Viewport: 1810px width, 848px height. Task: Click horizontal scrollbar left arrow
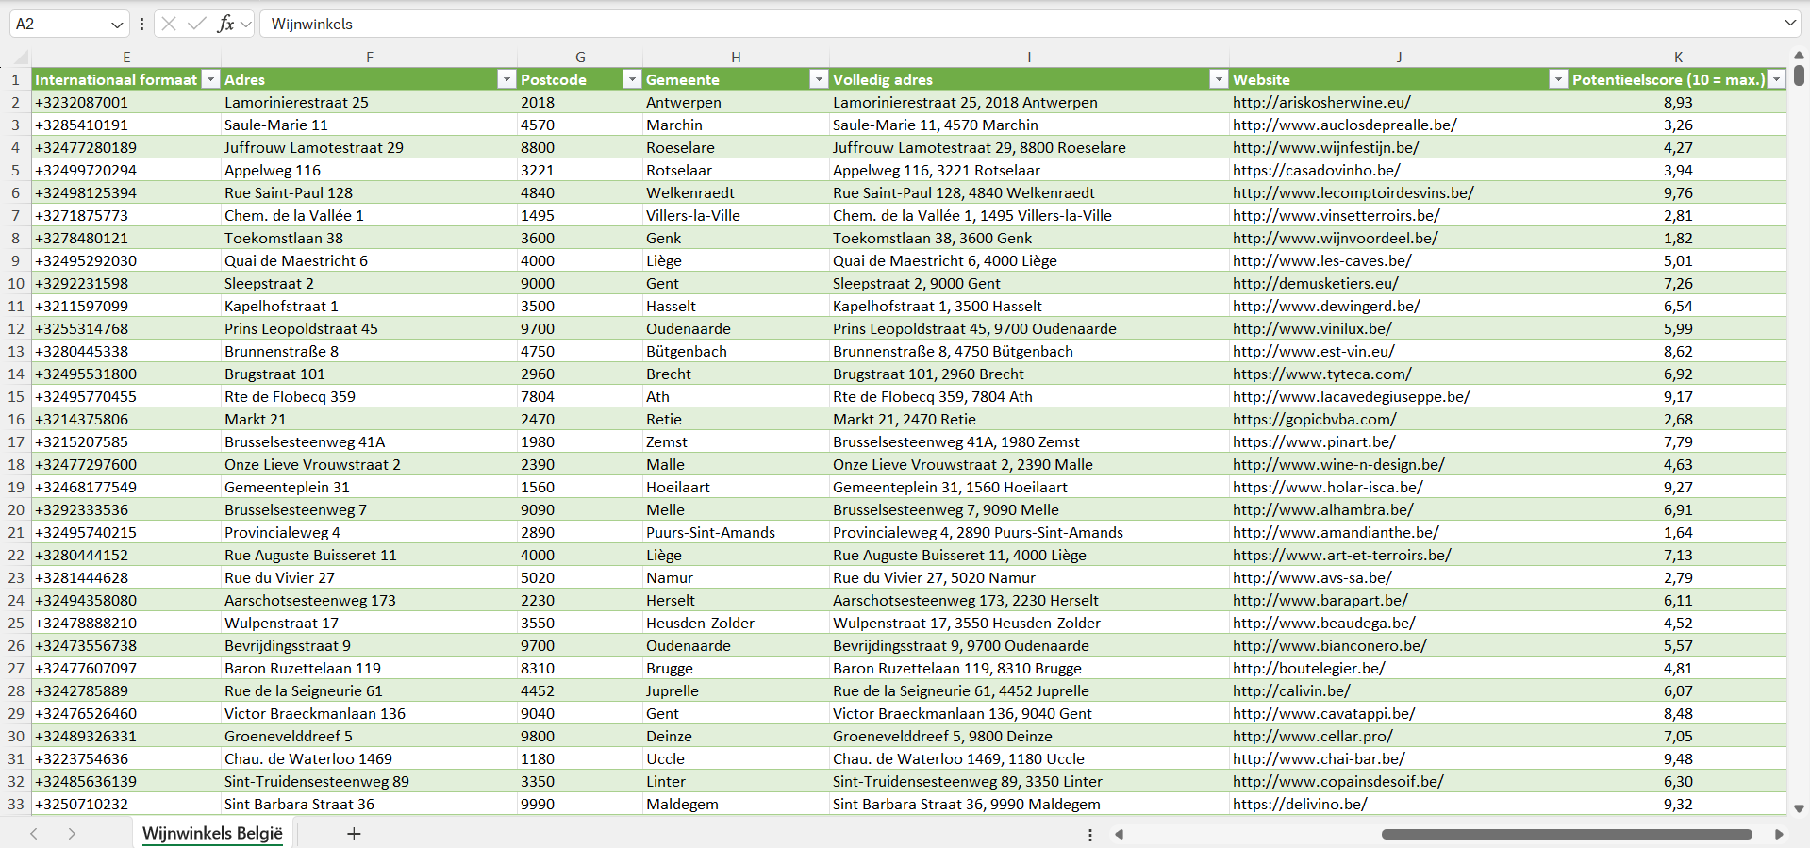point(1120,834)
